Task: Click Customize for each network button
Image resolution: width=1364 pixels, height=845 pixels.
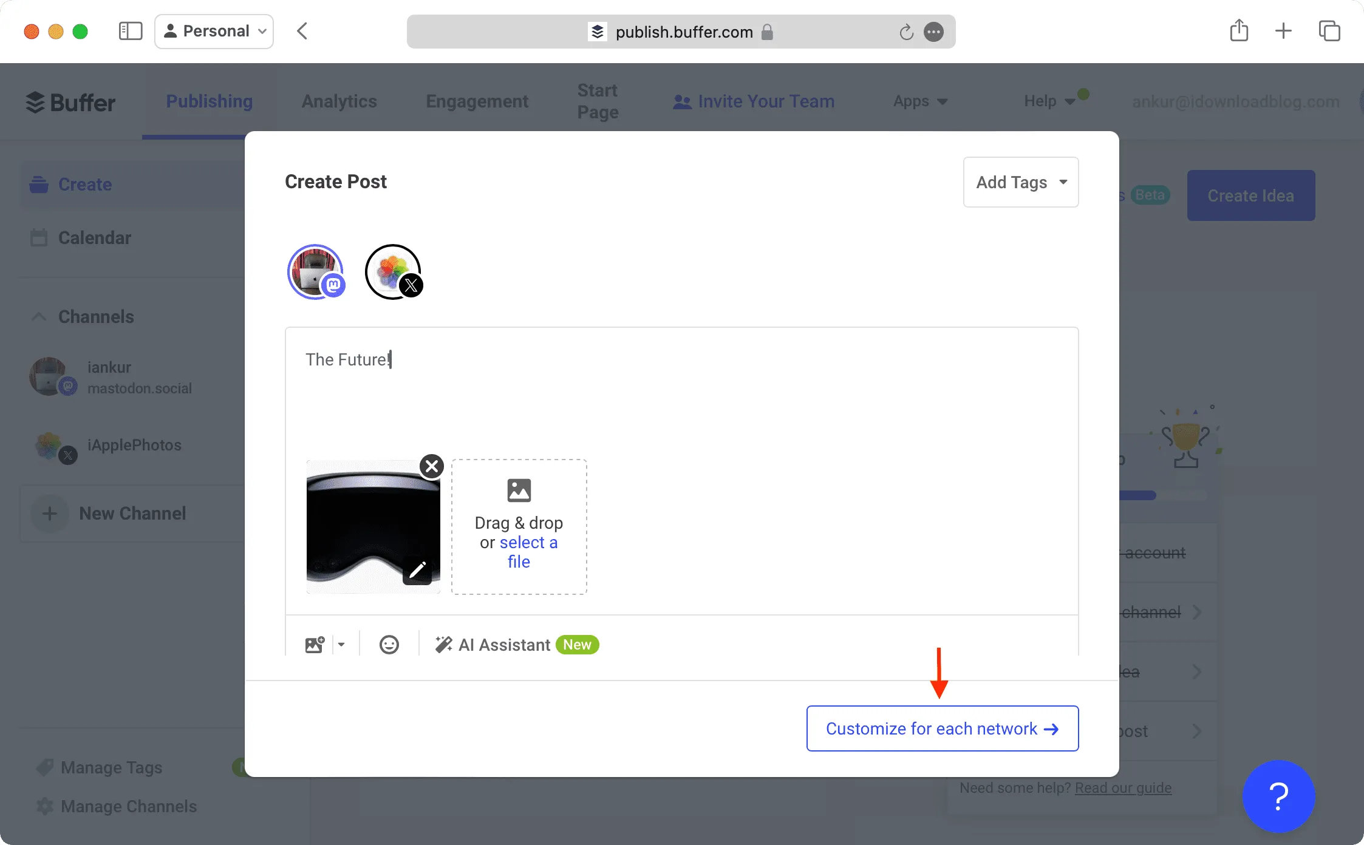Action: point(943,728)
